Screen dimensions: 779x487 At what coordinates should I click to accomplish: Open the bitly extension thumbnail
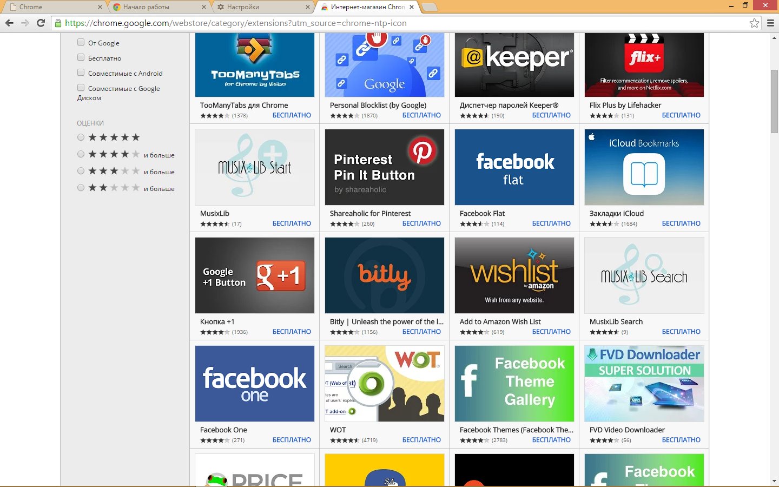tap(385, 275)
